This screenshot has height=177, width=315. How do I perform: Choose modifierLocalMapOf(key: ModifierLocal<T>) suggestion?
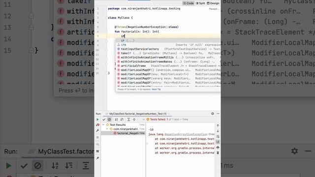point(168,74)
